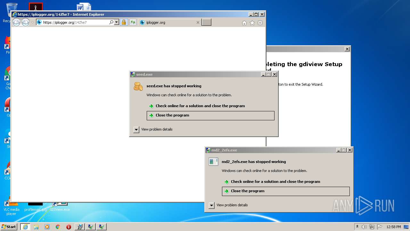Close the gdiview Setup wizard window
The width and height of the screenshot is (410, 231).
pyautogui.click(x=347, y=49)
